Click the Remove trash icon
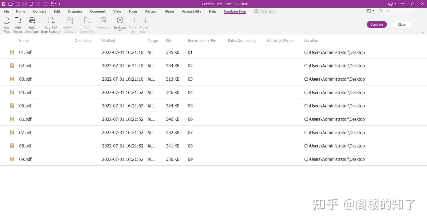The width and height of the screenshot is (427, 222). 103,21
